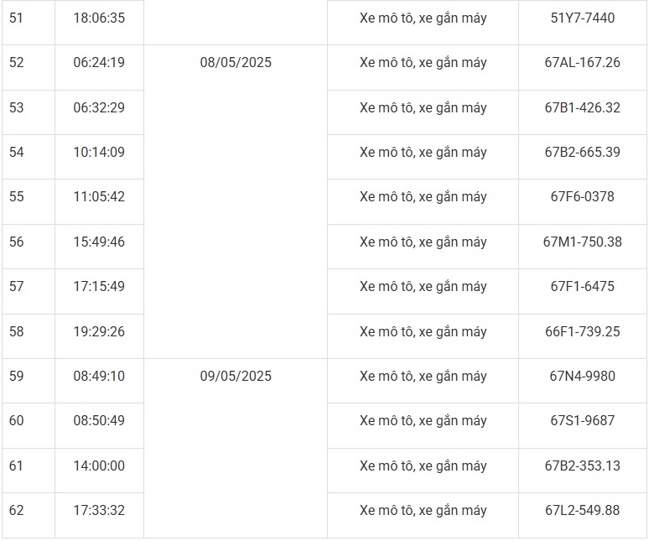The height and width of the screenshot is (541, 649).
Task: Select vehicle type cell in row 56
Action: [423, 242]
